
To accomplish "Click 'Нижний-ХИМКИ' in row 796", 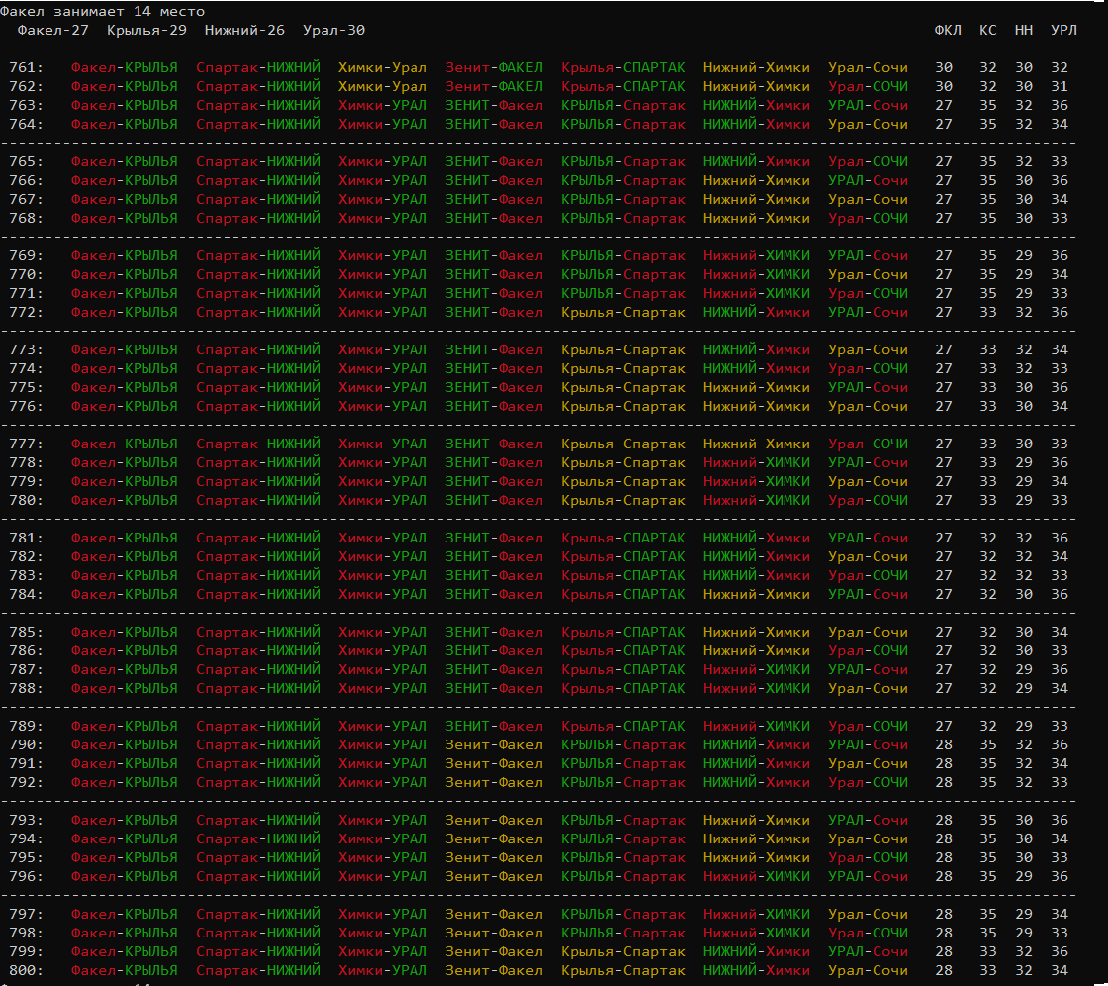I will [756, 876].
